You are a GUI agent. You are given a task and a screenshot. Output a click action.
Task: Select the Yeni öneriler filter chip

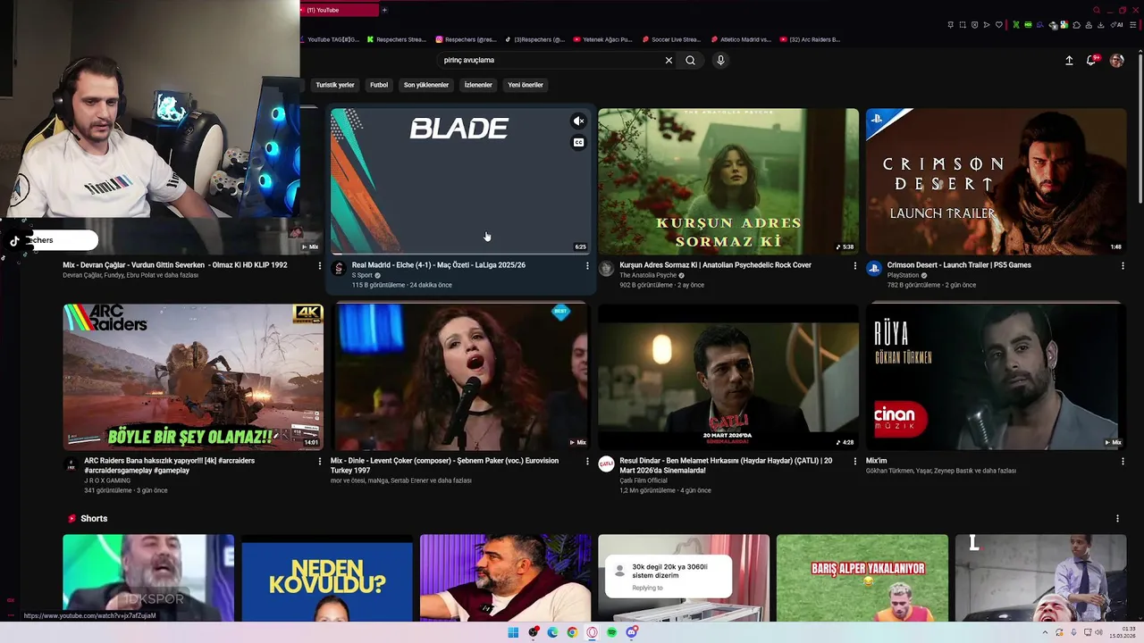526,85
